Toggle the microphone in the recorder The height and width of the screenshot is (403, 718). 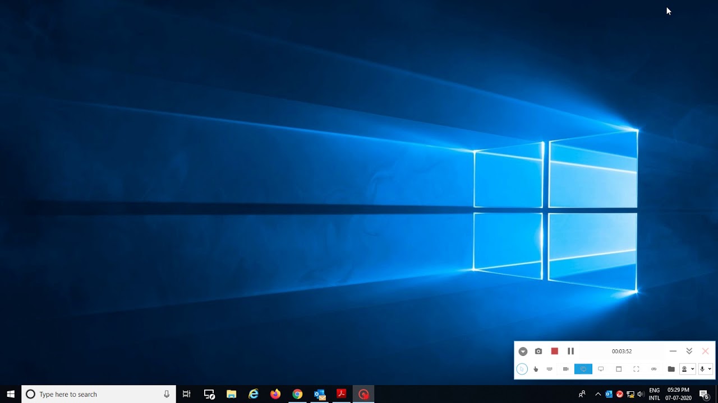coord(702,369)
